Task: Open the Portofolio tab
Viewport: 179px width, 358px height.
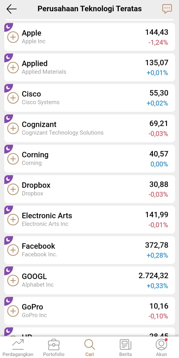Action: point(54,348)
